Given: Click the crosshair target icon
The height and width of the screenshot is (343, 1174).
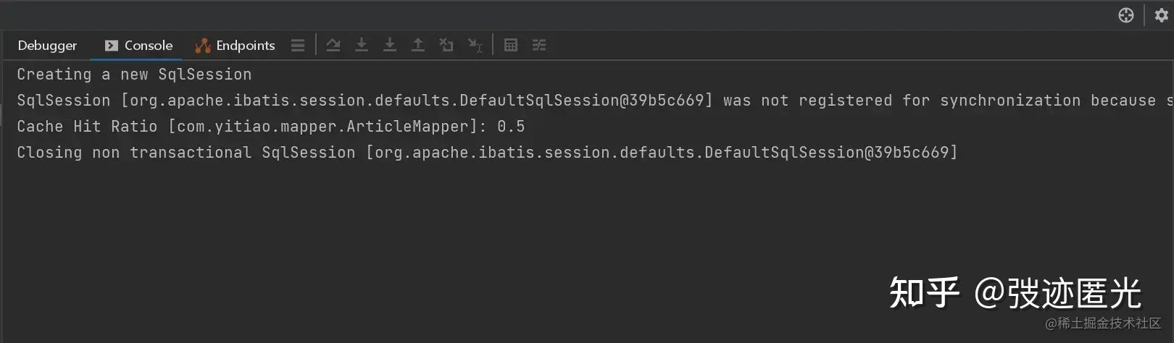Looking at the screenshot, I should 1126,15.
